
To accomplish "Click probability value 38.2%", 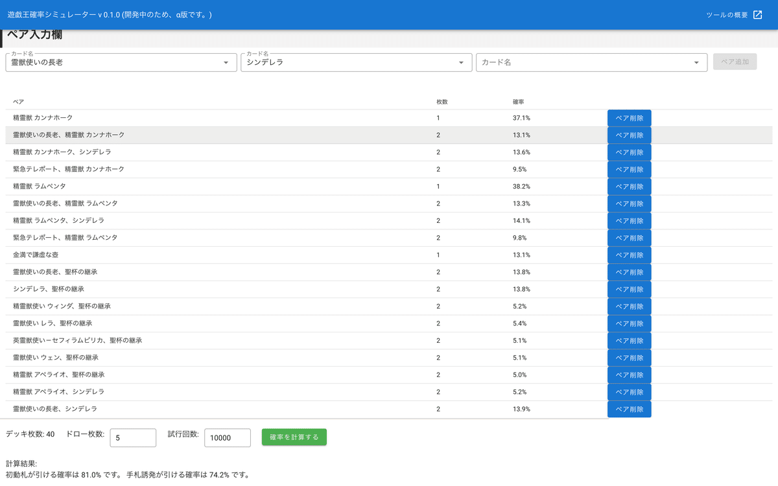I will (521, 187).
